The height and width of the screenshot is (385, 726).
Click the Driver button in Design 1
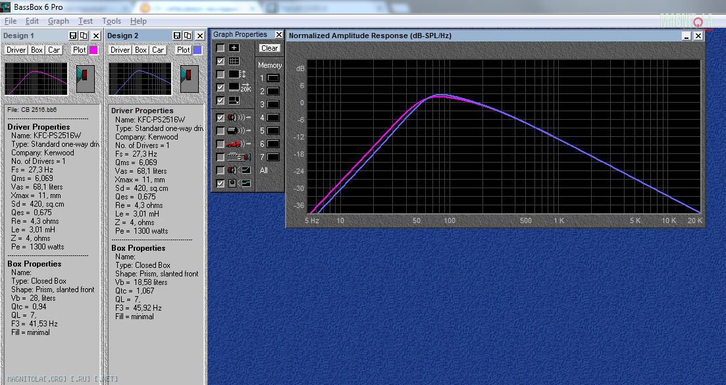(x=16, y=50)
